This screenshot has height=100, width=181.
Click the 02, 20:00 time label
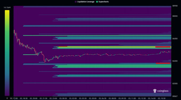pyautogui.click(x=34, y=98)
